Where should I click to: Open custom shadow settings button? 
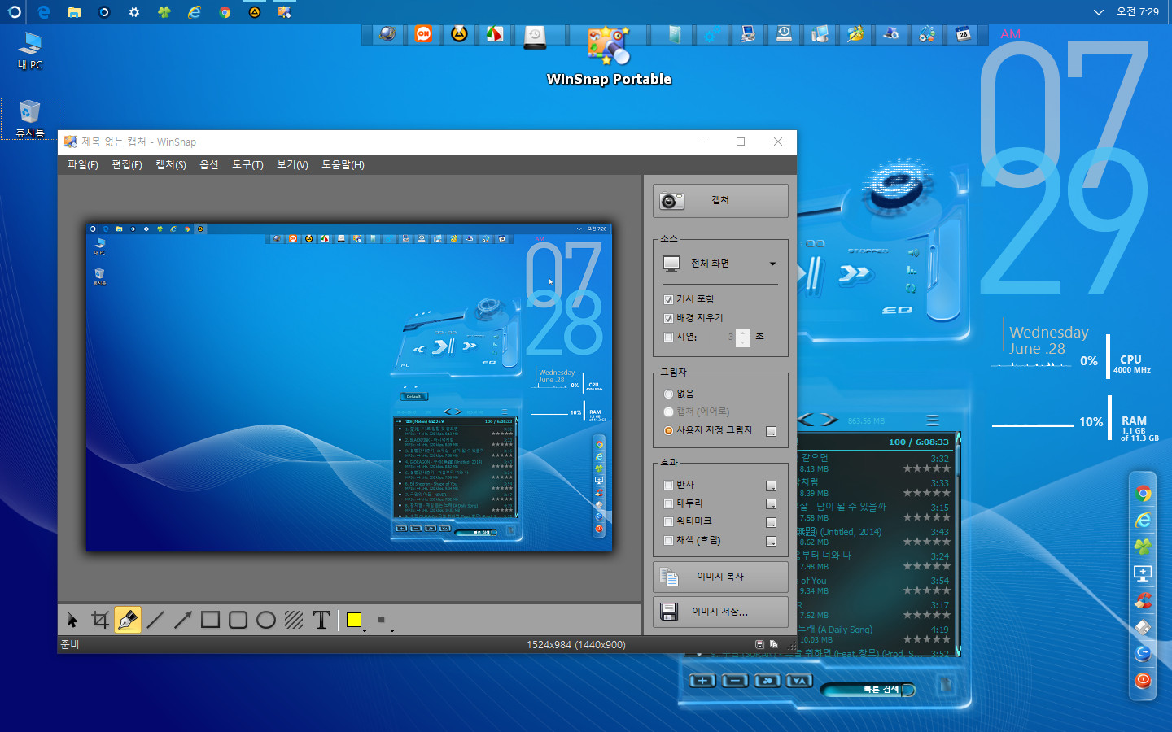pyautogui.click(x=772, y=431)
